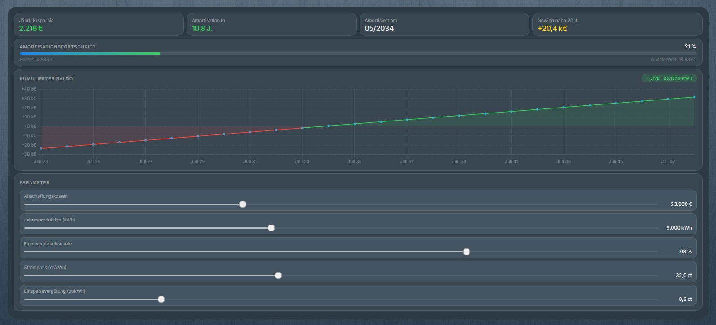Click the Amortisiert am 05/2034 card
The width and height of the screenshot is (716, 325).
pos(444,25)
